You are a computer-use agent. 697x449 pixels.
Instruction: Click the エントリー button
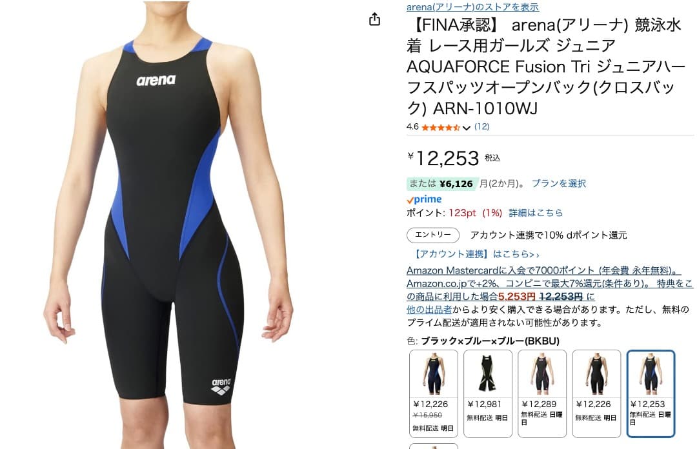433,235
